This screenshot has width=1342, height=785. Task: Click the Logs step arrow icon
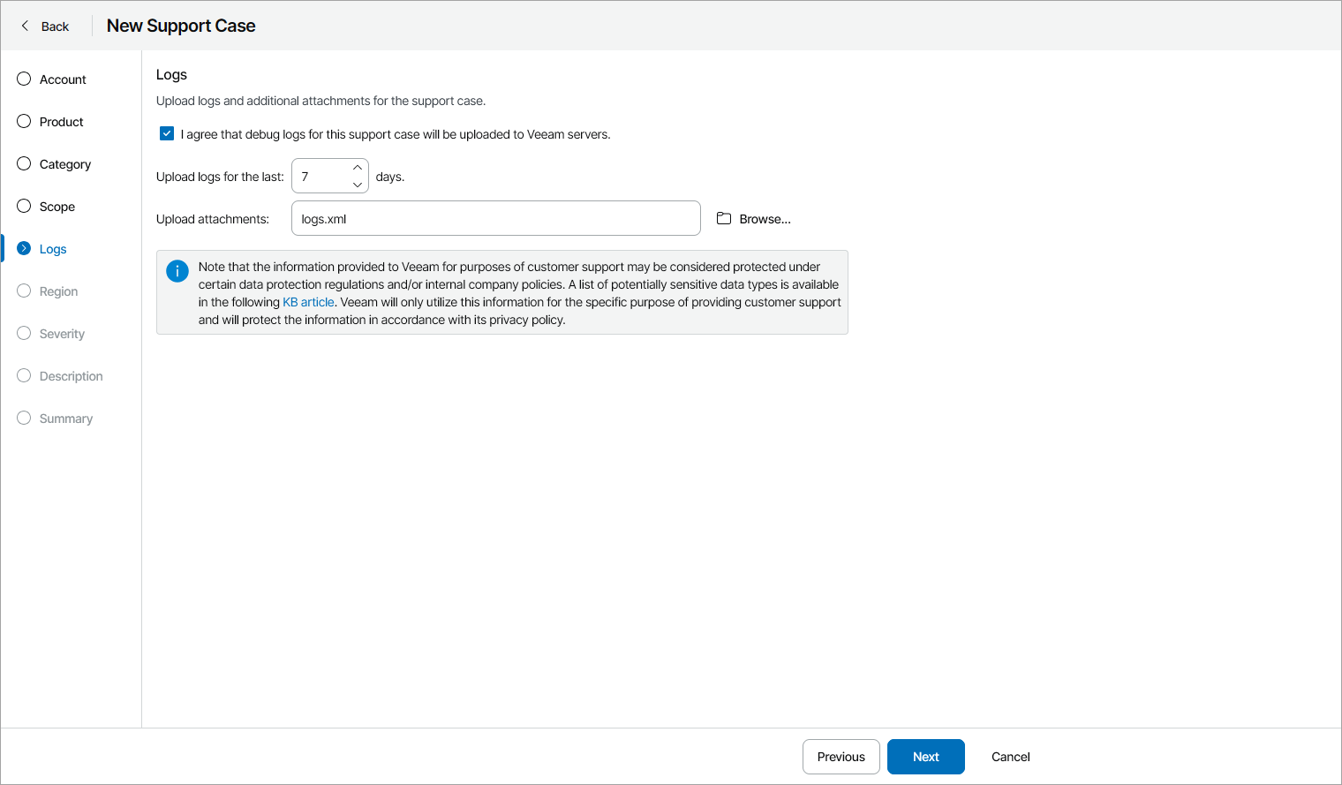pos(24,248)
